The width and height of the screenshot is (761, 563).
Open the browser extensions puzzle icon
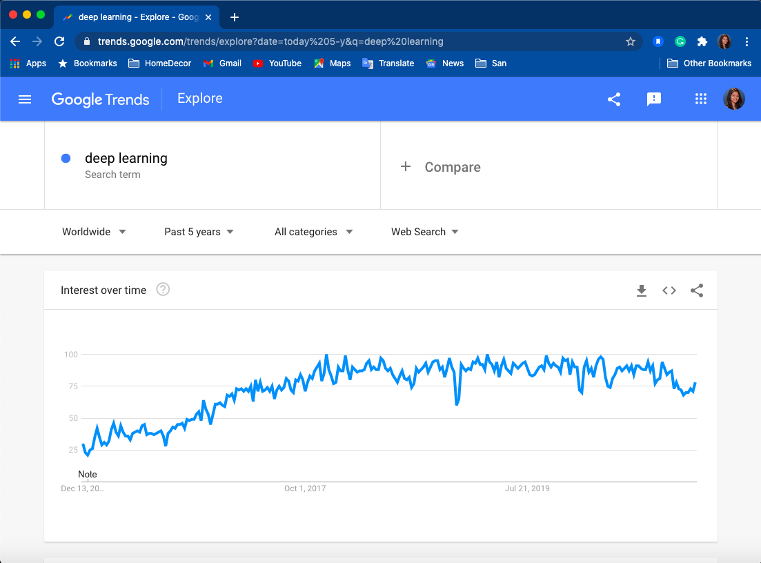(x=702, y=41)
